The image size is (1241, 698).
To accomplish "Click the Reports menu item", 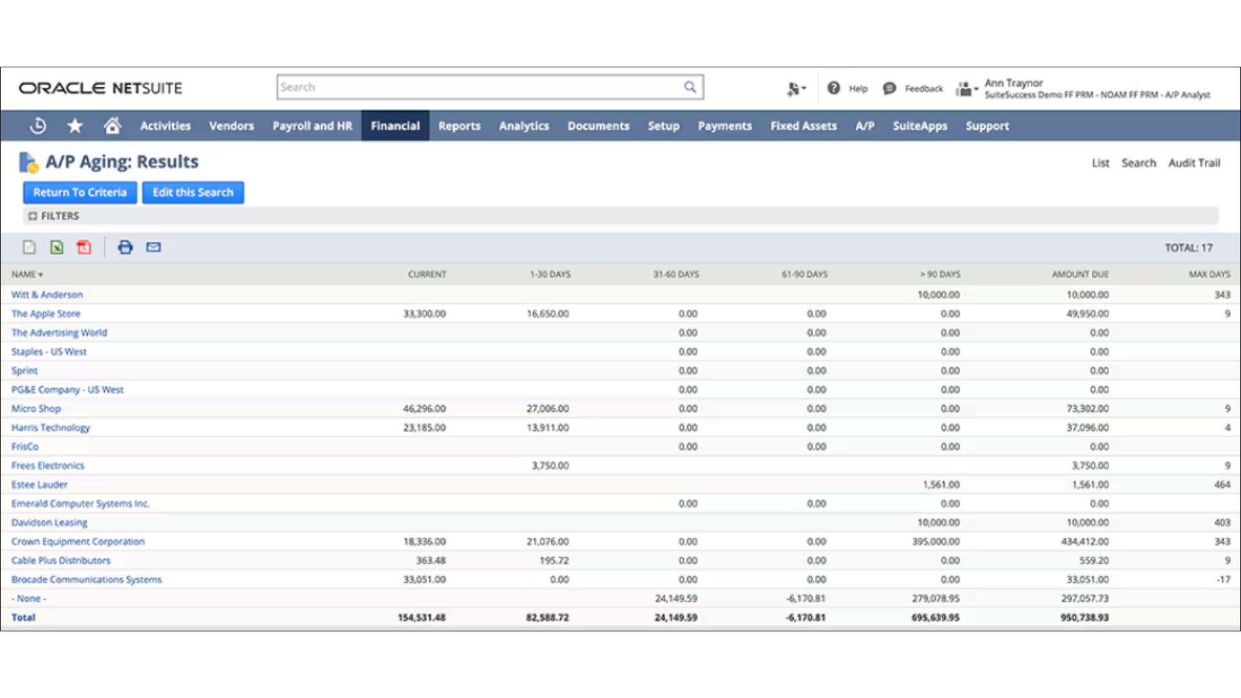I will click(458, 126).
